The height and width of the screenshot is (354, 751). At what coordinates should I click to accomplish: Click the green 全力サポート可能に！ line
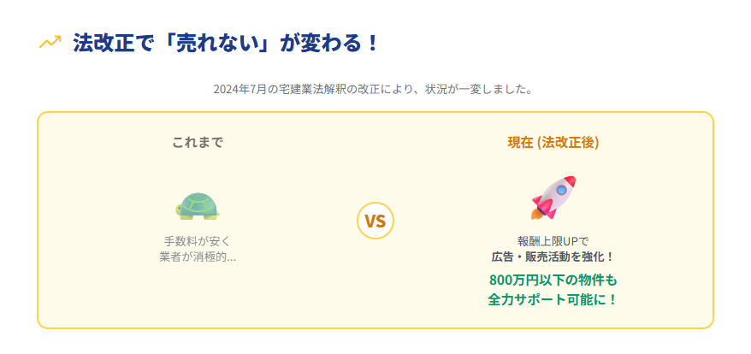pyautogui.click(x=553, y=300)
